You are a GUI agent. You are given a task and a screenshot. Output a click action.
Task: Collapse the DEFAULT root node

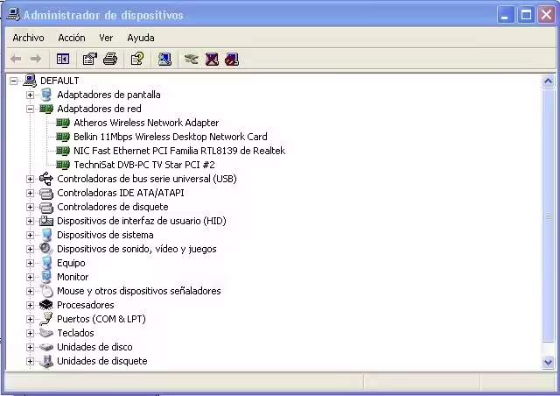(14, 81)
